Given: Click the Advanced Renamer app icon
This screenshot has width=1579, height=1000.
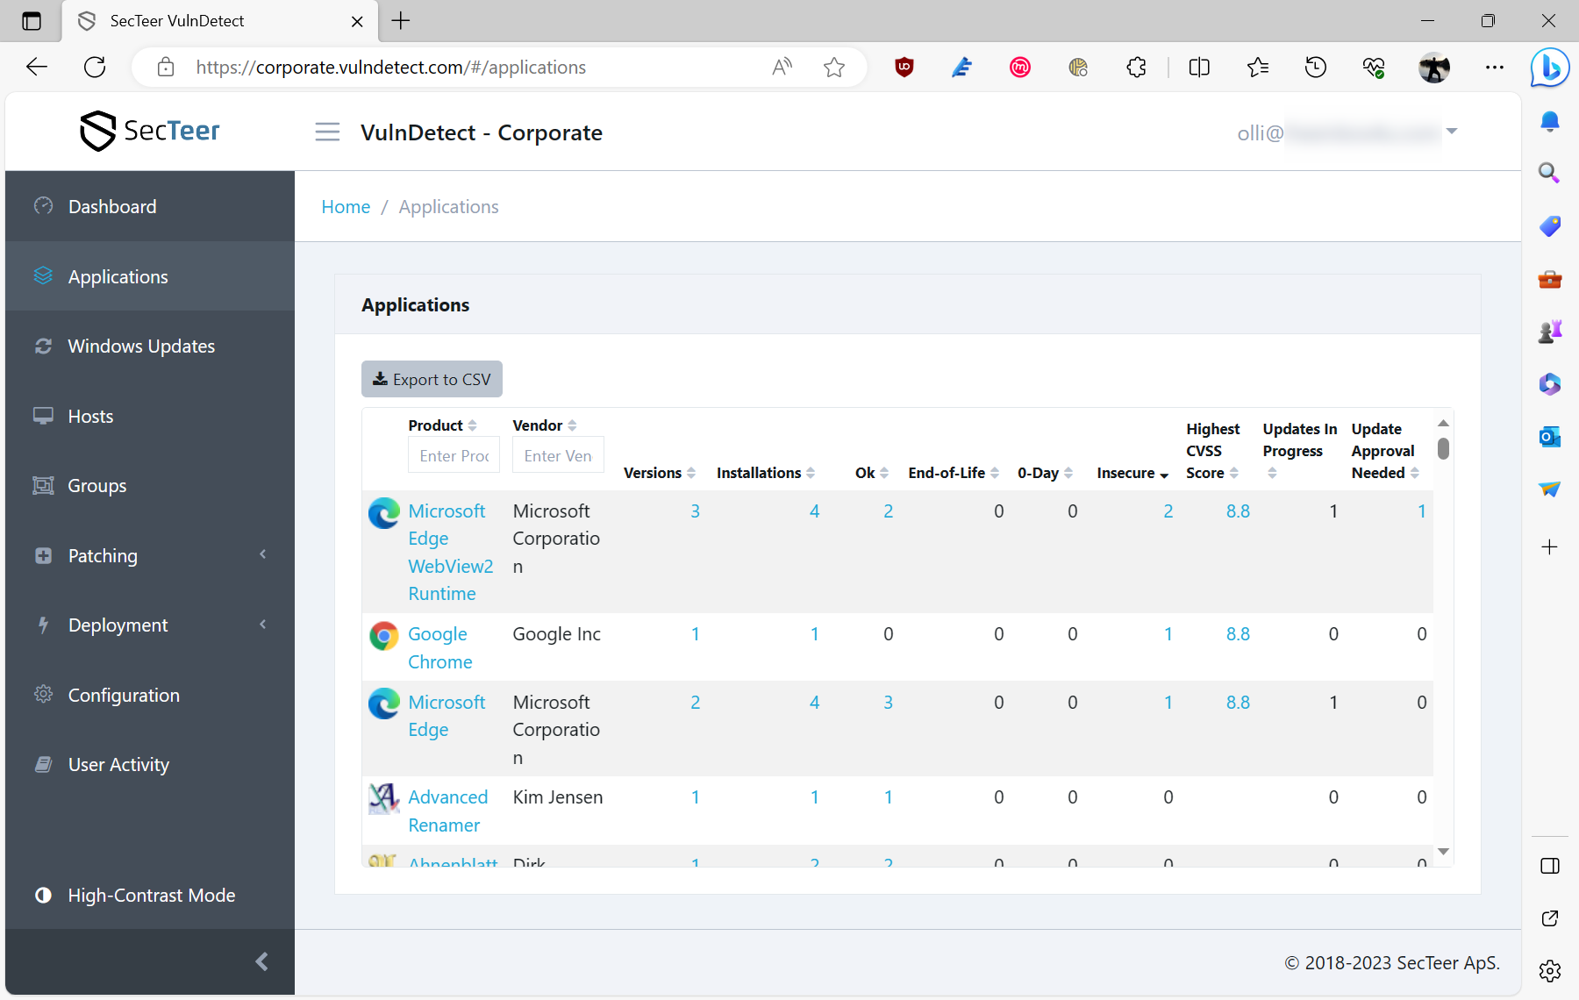Looking at the screenshot, I should coord(383,798).
